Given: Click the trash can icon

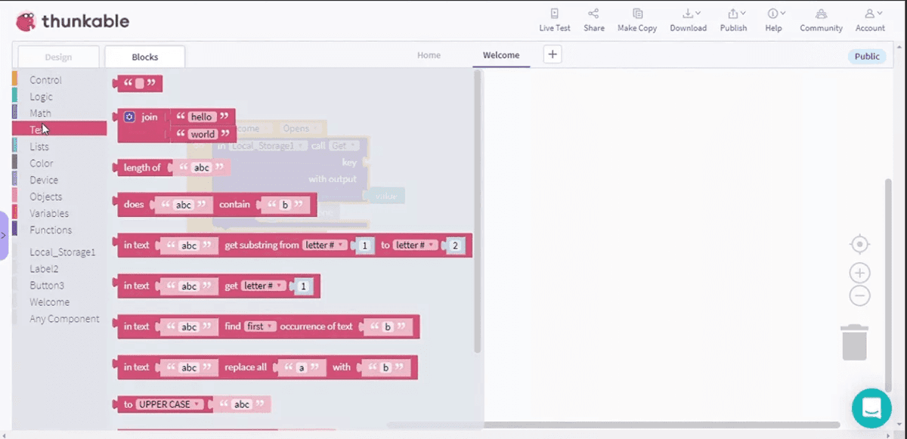Looking at the screenshot, I should coord(854,342).
